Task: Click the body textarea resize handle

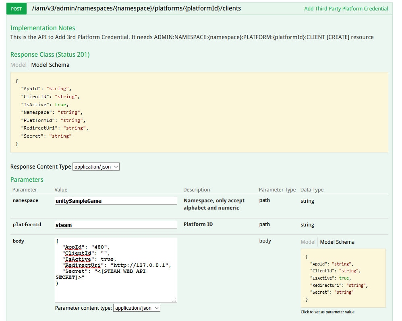Action: (174, 300)
